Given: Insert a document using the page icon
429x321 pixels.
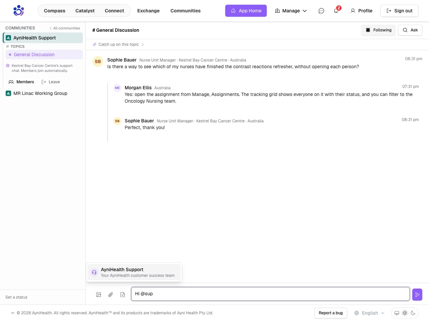Looking at the screenshot, I should coord(123,295).
